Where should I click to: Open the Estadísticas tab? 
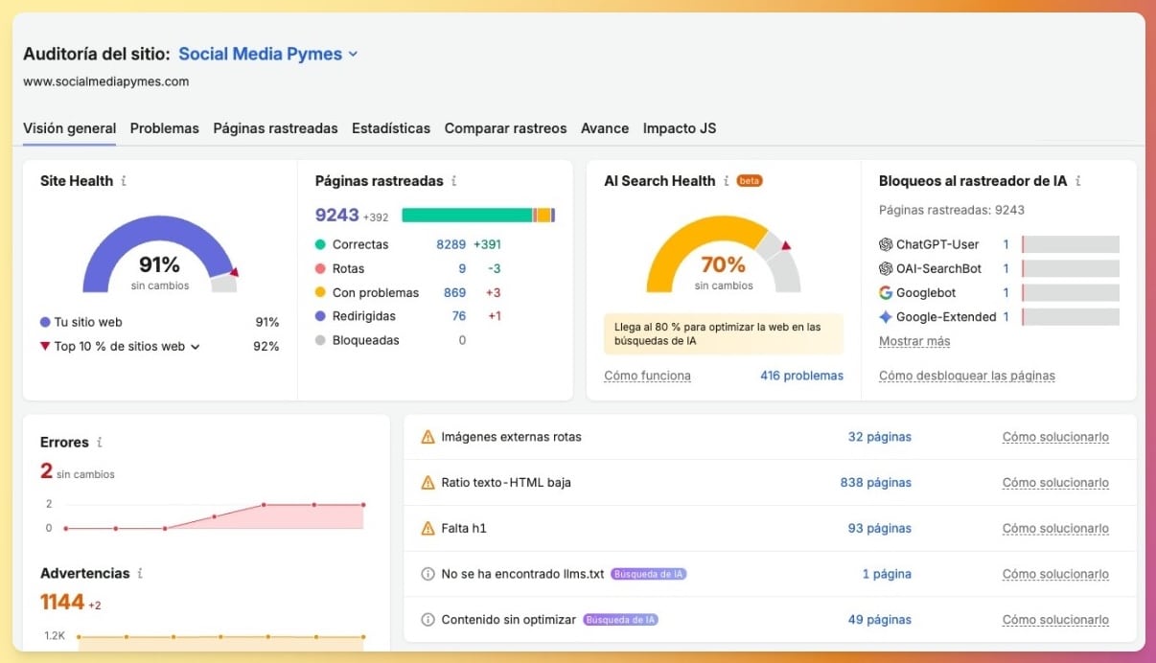point(391,128)
